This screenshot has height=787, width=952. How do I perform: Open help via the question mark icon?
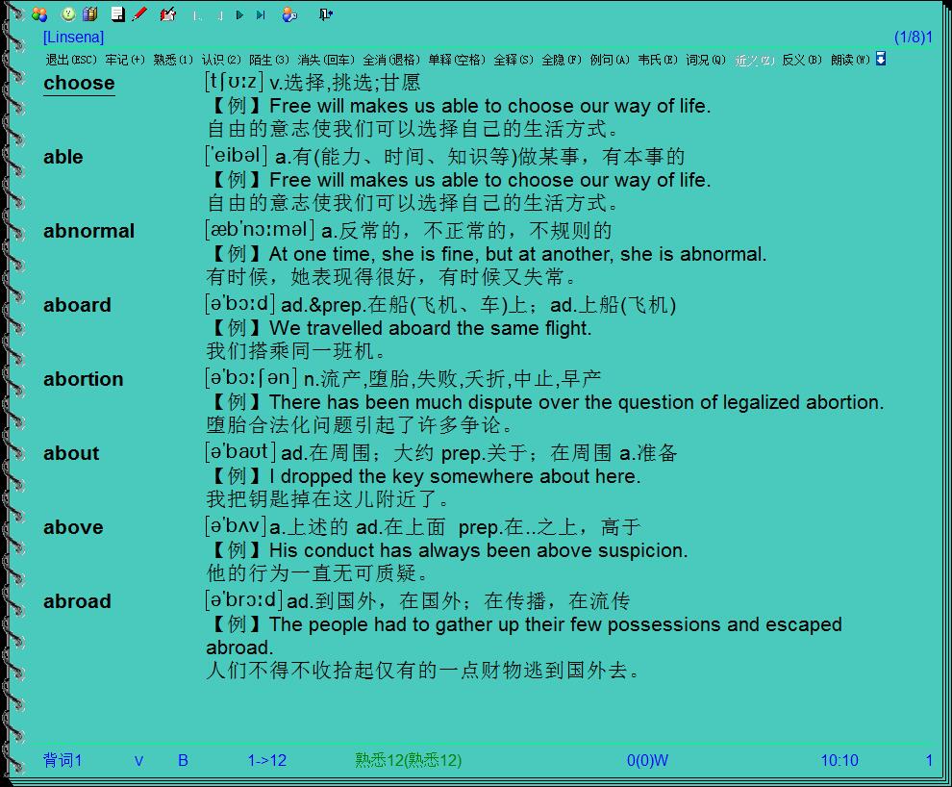click(68, 14)
